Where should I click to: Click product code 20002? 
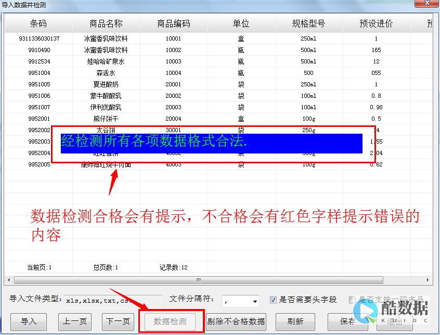173,96
